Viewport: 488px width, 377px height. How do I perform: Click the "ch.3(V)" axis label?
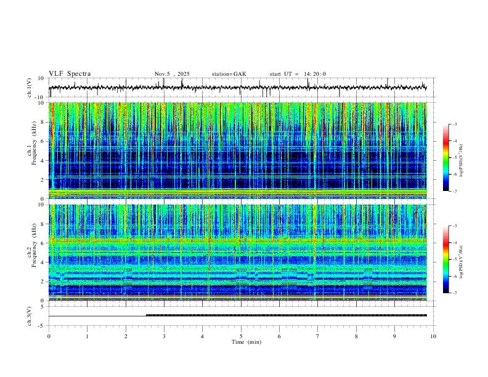pyautogui.click(x=30, y=317)
